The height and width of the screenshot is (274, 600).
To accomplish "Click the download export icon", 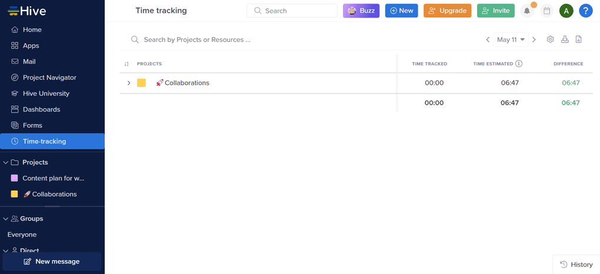I will (565, 39).
